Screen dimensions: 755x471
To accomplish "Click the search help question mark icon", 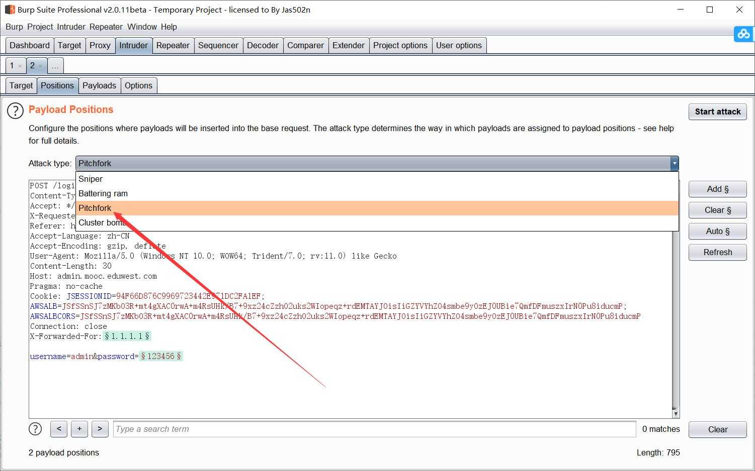I will [x=35, y=429].
